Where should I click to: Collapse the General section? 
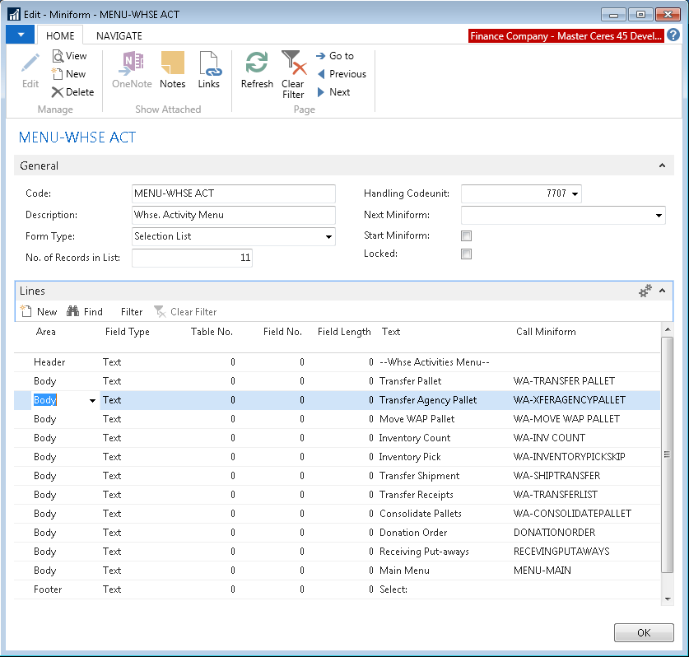coord(662,165)
